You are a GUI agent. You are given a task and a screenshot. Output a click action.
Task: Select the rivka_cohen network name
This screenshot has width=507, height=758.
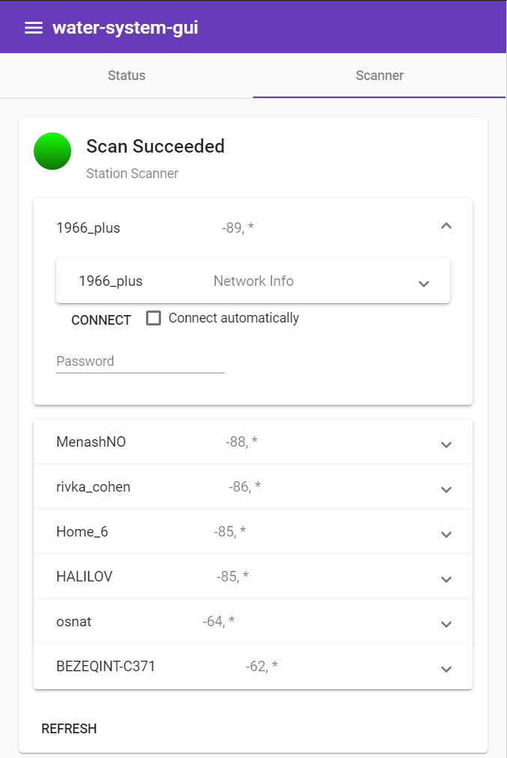click(x=94, y=487)
